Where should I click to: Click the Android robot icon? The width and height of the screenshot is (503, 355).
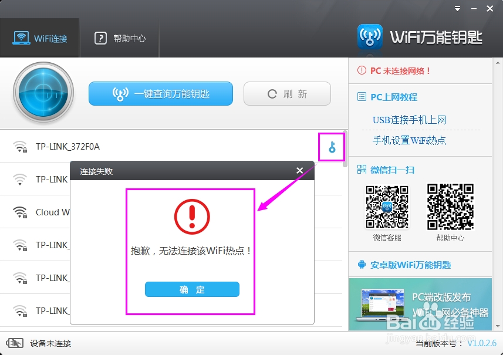click(x=362, y=265)
